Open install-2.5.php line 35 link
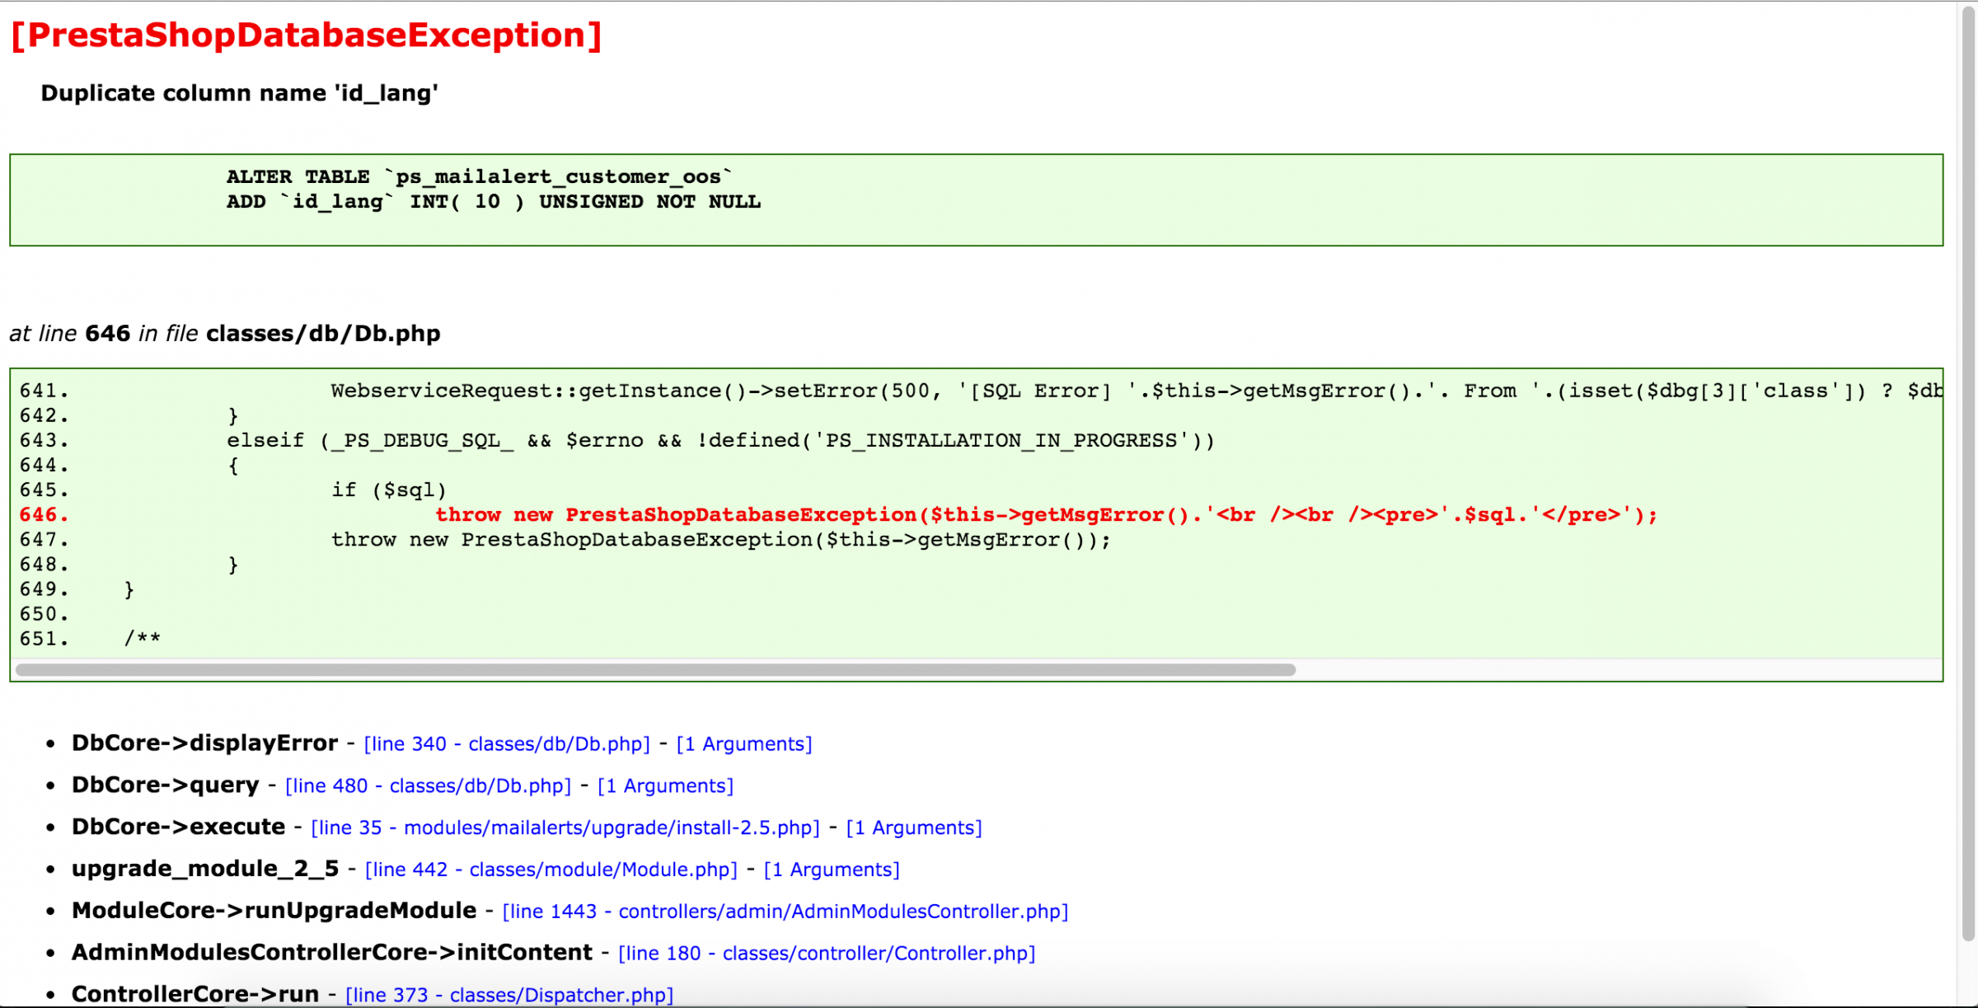This screenshot has height=1008, width=1978. (x=565, y=827)
